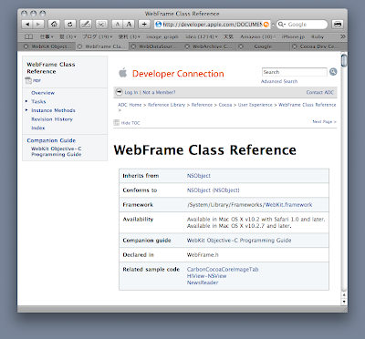Click the Apple logo in page header

123,73
